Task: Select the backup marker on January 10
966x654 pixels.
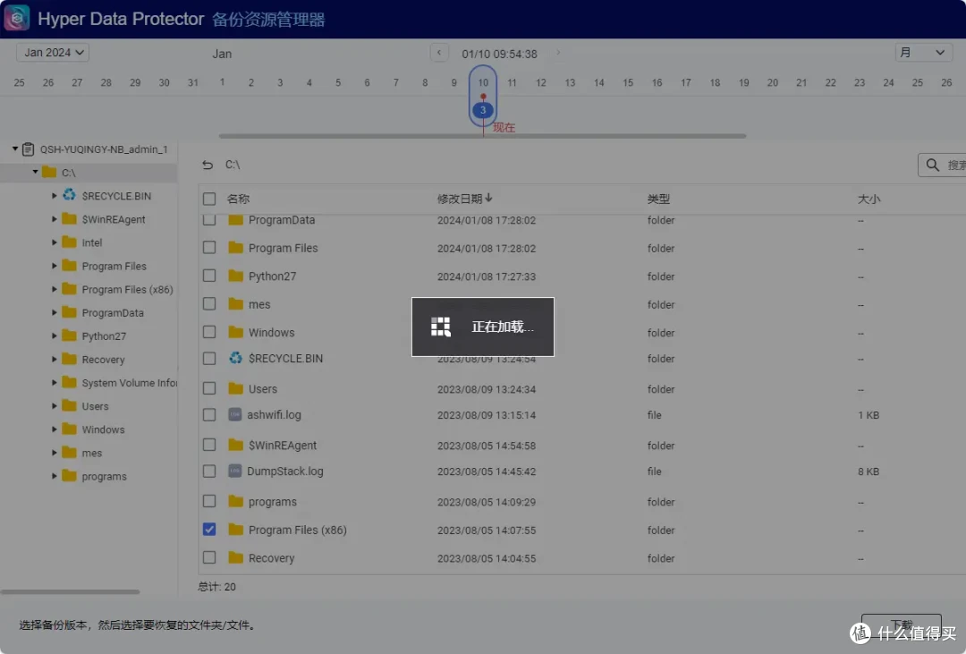Action: [x=482, y=109]
